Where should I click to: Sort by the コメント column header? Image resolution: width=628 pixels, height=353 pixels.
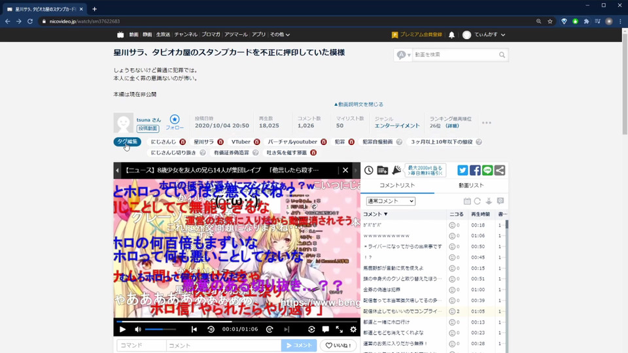375,214
